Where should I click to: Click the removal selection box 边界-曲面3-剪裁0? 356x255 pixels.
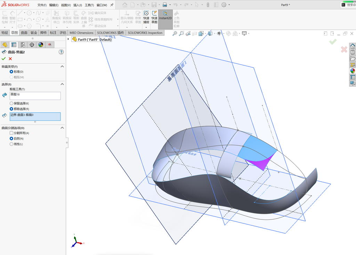35,116
